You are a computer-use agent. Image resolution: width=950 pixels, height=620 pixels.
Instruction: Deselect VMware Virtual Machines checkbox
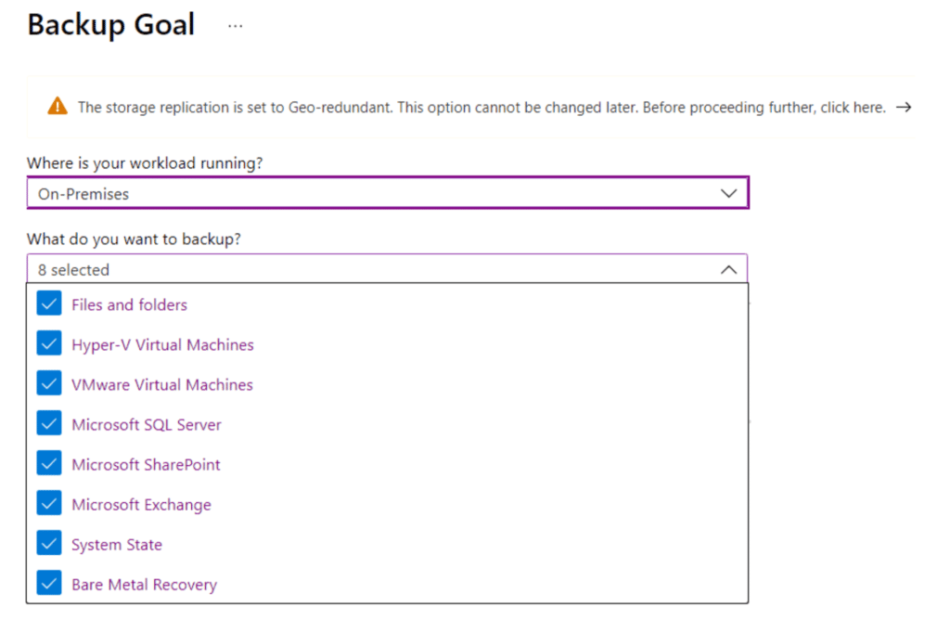49,384
